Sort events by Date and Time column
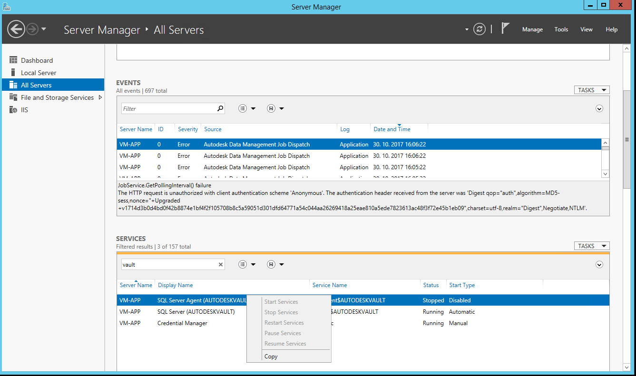The image size is (636, 376). [392, 129]
